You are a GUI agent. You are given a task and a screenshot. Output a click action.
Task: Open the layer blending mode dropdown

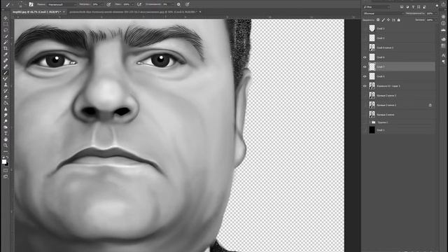[x=383, y=13]
